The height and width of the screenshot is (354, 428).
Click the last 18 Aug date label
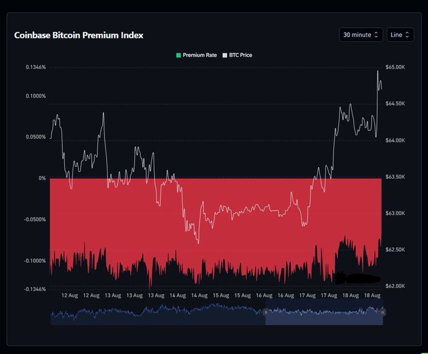pyautogui.click(x=373, y=295)
